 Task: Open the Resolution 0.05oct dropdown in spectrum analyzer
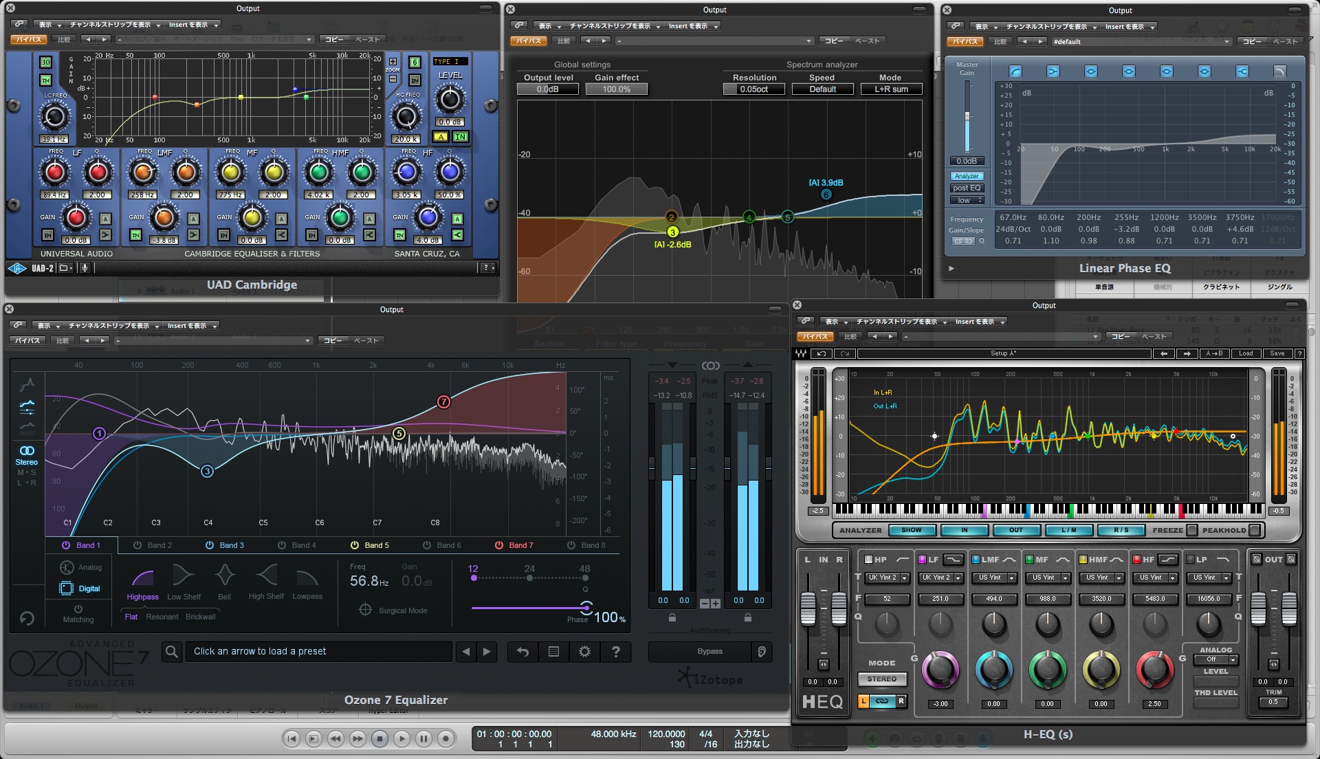(x=754, y=89)
